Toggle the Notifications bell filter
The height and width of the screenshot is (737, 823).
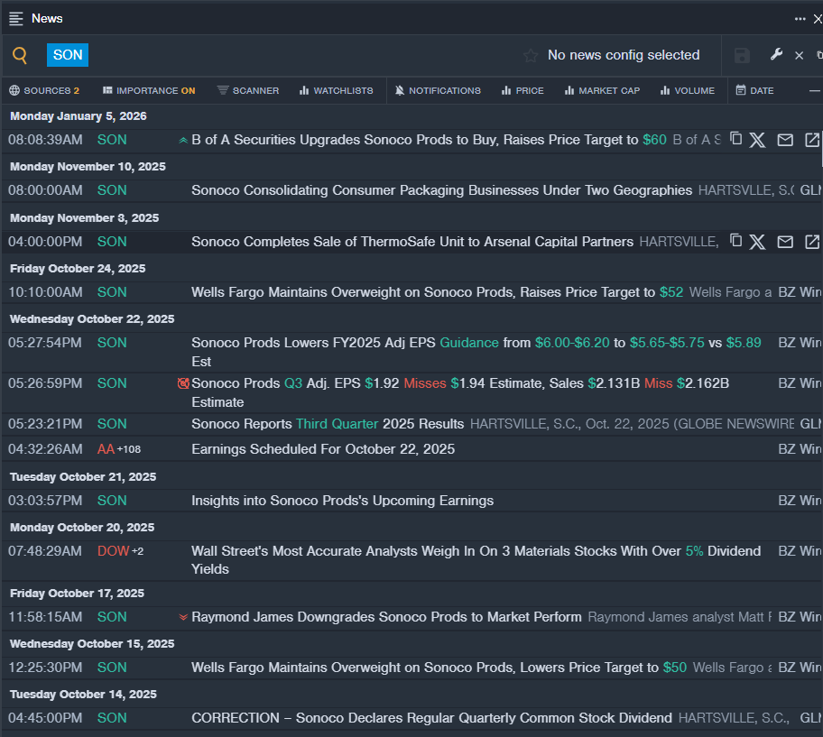click(438, 90)
